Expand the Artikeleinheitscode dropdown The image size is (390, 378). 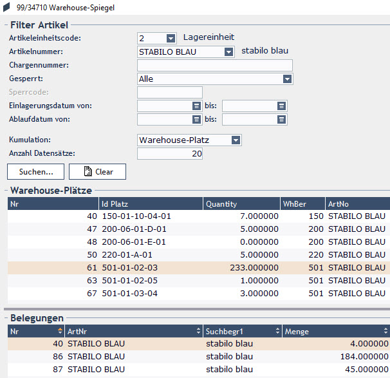click(171, 39)
